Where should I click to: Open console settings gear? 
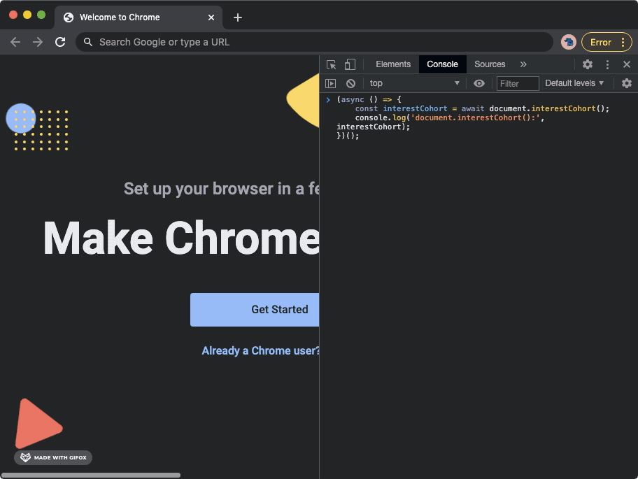point(627,83)
